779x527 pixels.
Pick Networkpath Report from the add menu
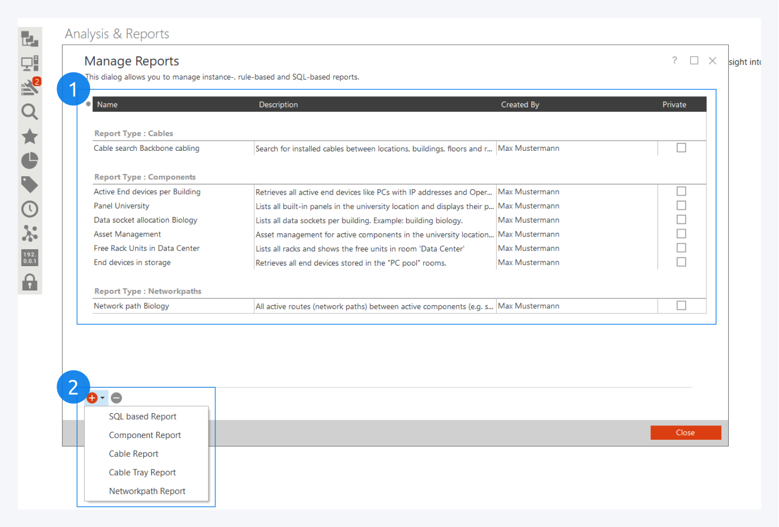(x=147, y=492)
